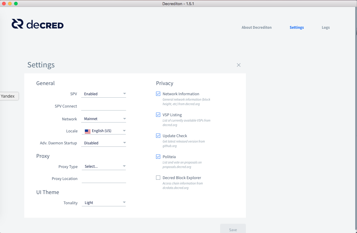Screen dimensions: 357x233
Task: Open the About Decrediton tab
Action: click(257, 27)
